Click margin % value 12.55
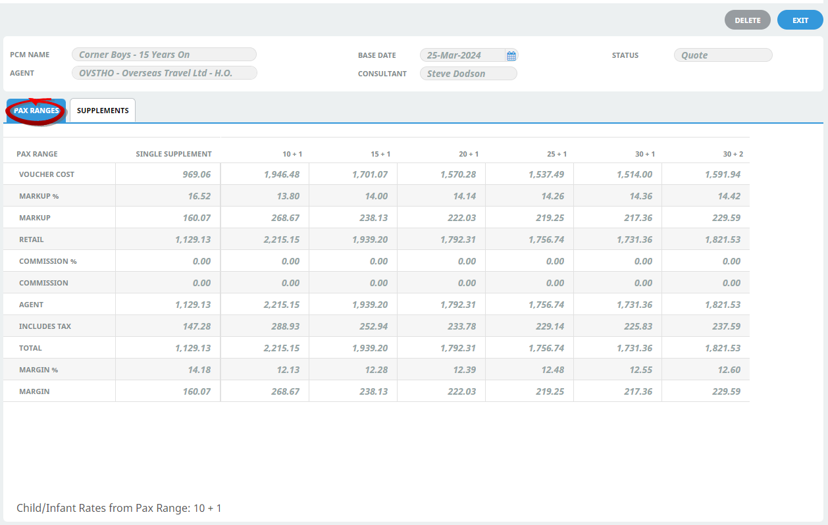The height and width of the screenshot is (525, 828). (640, 370)
